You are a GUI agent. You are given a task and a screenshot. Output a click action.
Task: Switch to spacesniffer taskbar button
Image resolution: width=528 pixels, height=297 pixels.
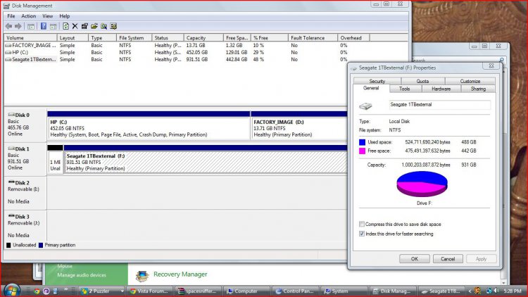tap(198, 291)
